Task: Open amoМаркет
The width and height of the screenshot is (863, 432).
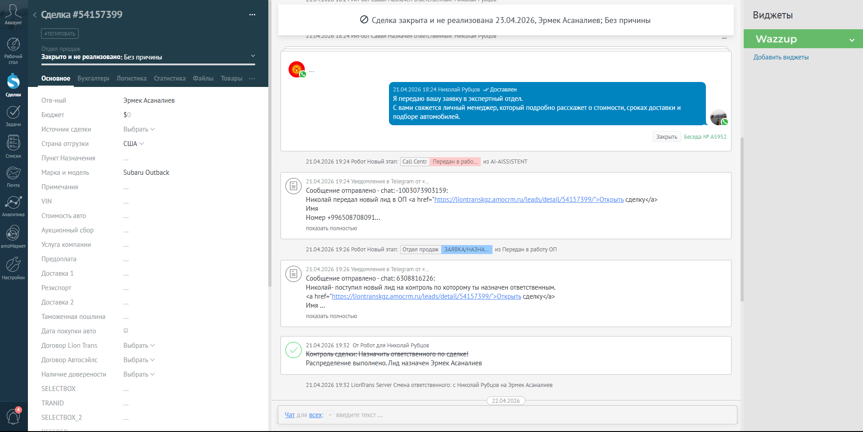Action: tap(13, 236)
